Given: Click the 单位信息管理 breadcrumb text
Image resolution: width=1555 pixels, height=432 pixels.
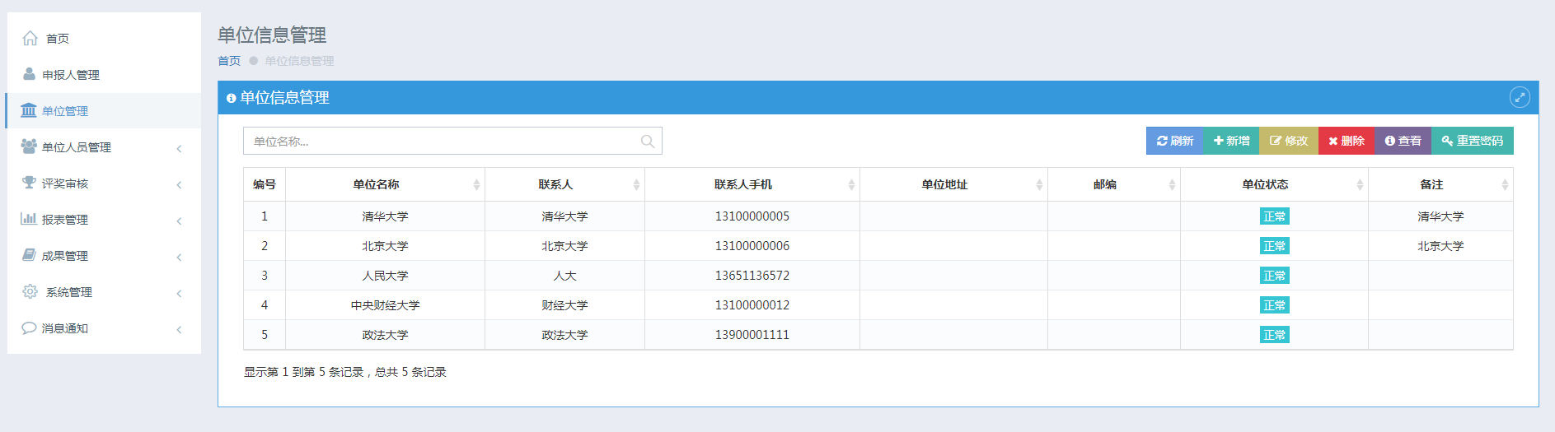Looking at the screenshot, I should (299, 61).
